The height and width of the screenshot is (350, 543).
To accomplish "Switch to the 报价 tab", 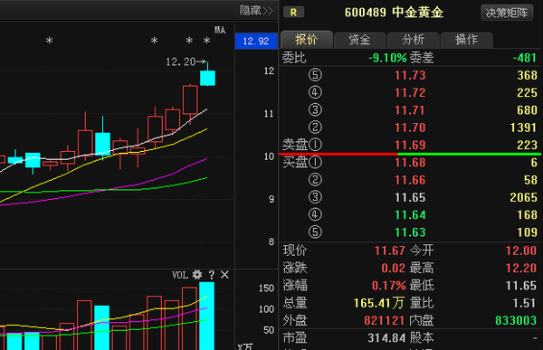I will click(307, 40).
